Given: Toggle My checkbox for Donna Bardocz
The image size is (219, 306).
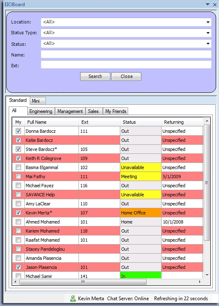Looking at the screenshot, I should point(18,131).
